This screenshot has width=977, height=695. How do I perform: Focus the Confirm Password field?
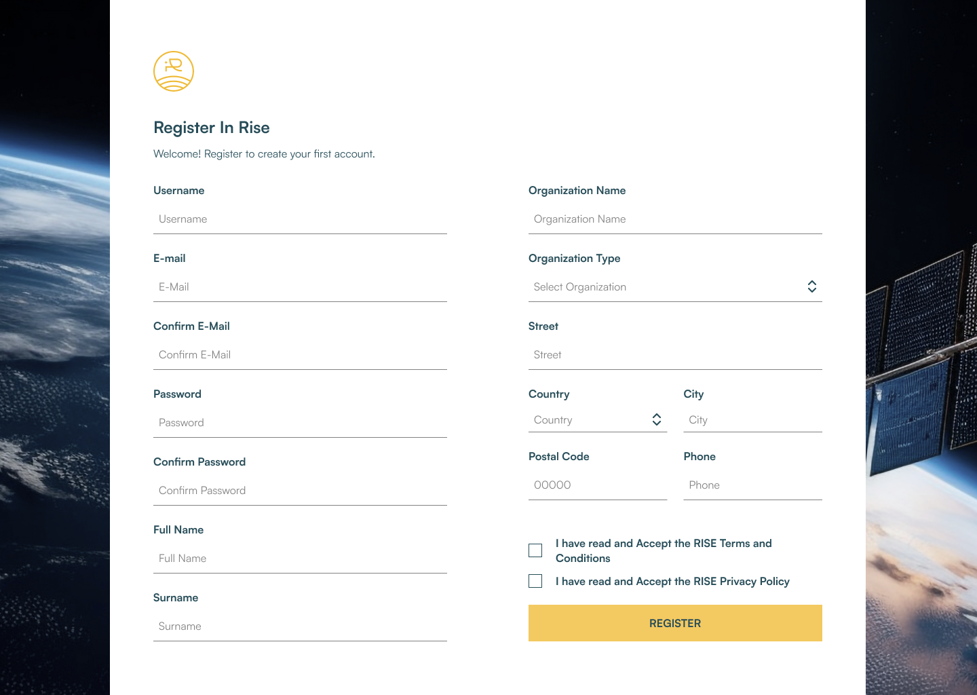click(300, 491)
